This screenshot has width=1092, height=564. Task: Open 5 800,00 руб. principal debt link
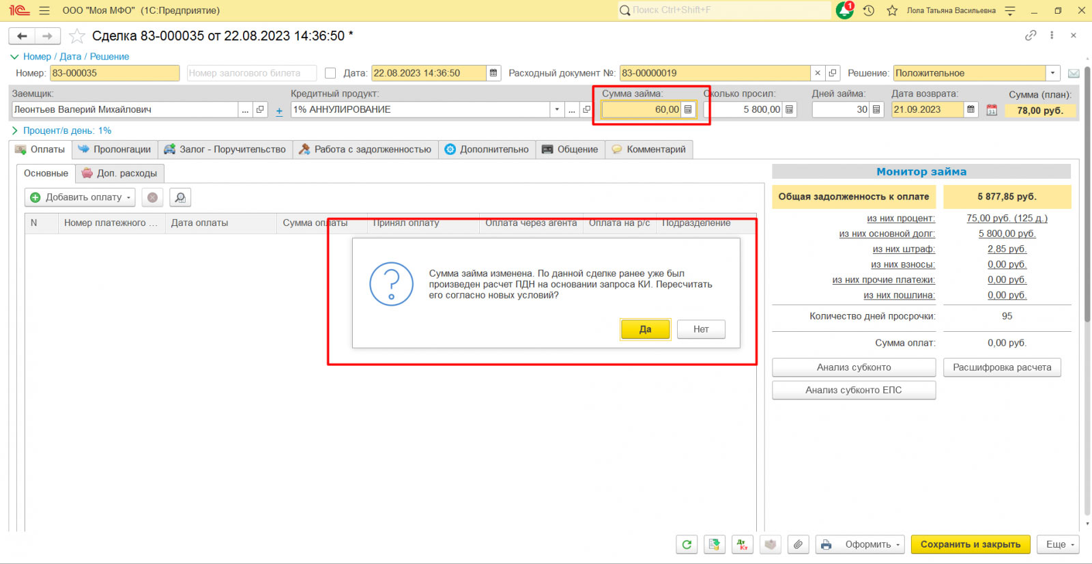point(1007,234)
